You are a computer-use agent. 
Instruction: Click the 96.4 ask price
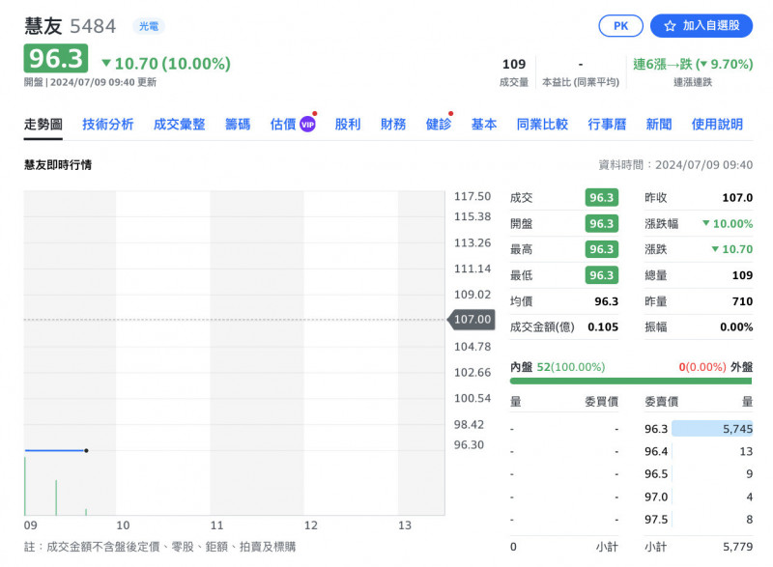[656, 451]
